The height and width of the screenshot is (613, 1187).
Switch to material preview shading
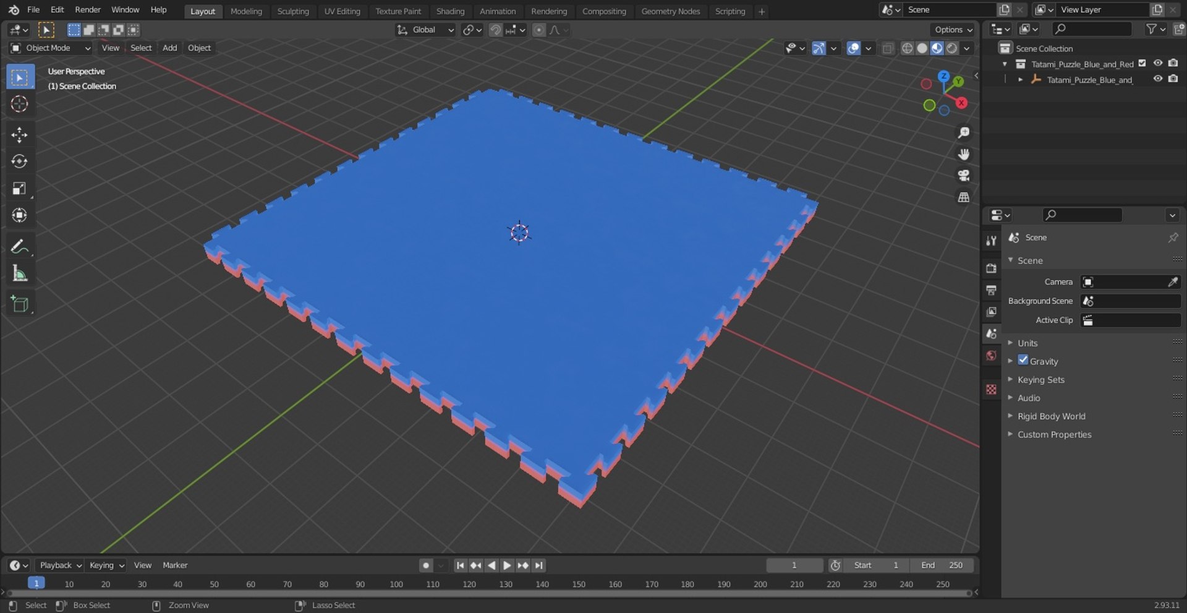(937, 48)
